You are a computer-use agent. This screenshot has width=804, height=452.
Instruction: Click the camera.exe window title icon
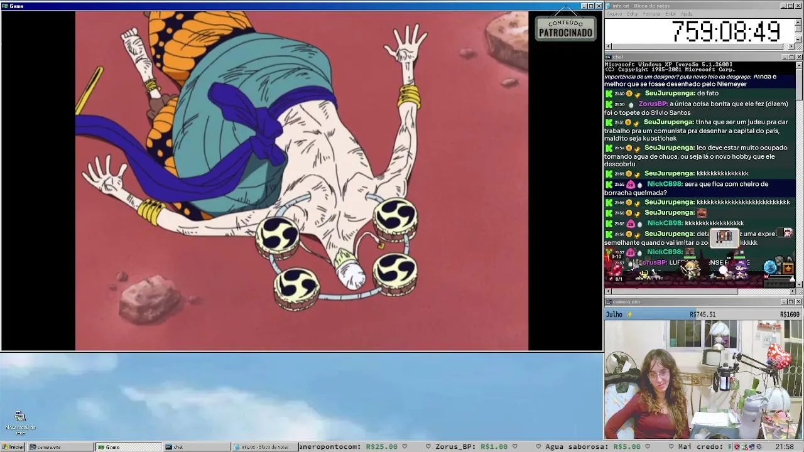tap(609, 302)
